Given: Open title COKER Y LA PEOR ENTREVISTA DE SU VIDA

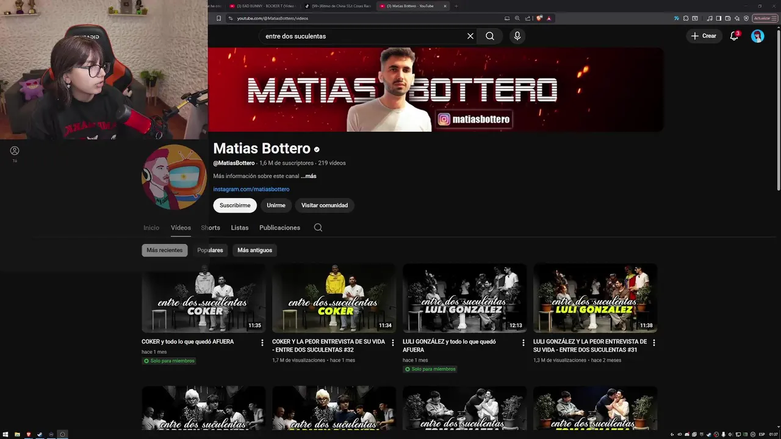Looking at the screenshot, I should click(x=328, y=346).
